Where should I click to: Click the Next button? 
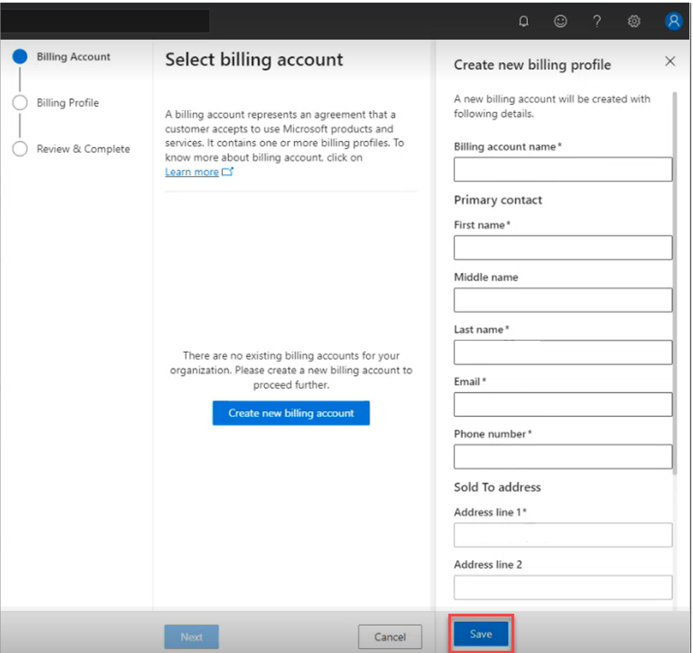tap(192, 637)
